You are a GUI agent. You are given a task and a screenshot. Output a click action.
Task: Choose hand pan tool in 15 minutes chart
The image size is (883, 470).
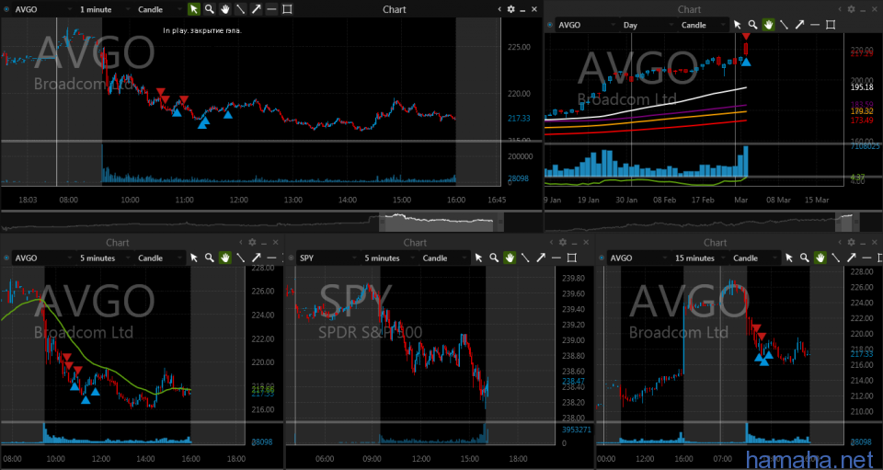click(820, 258)
